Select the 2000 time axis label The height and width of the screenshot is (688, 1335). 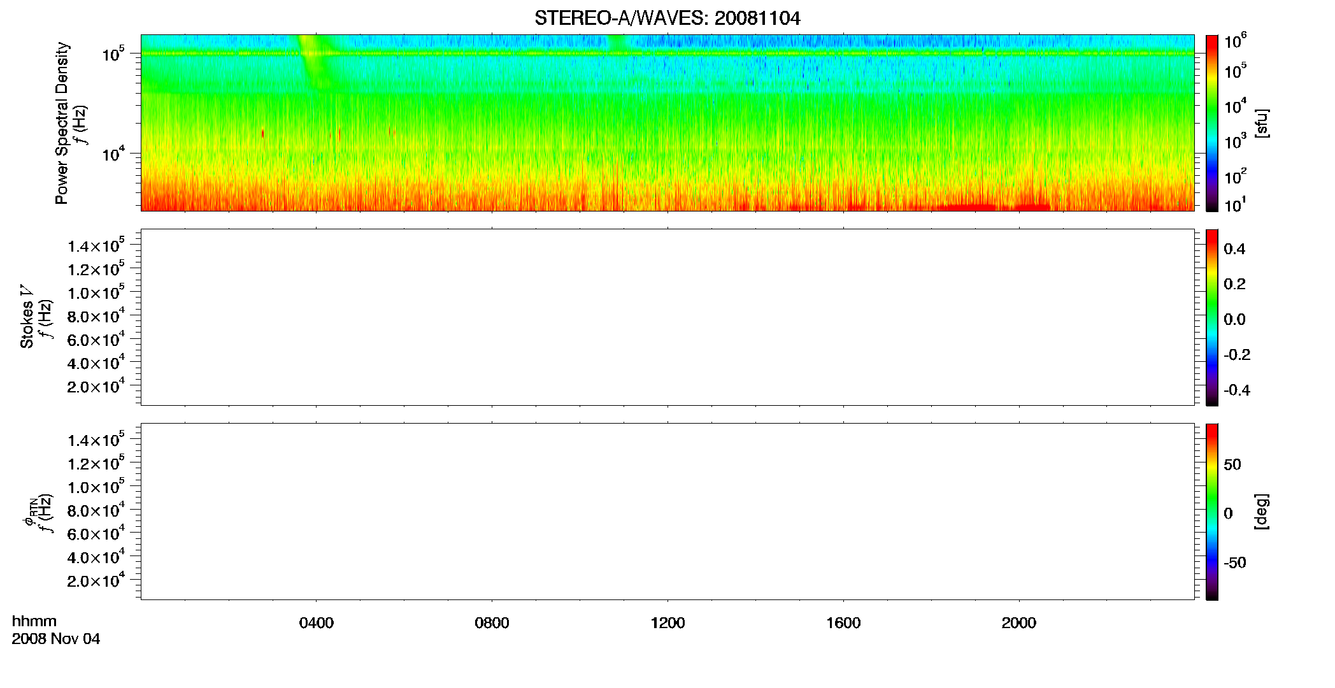pyautogui.click(x=1019, y=623)
